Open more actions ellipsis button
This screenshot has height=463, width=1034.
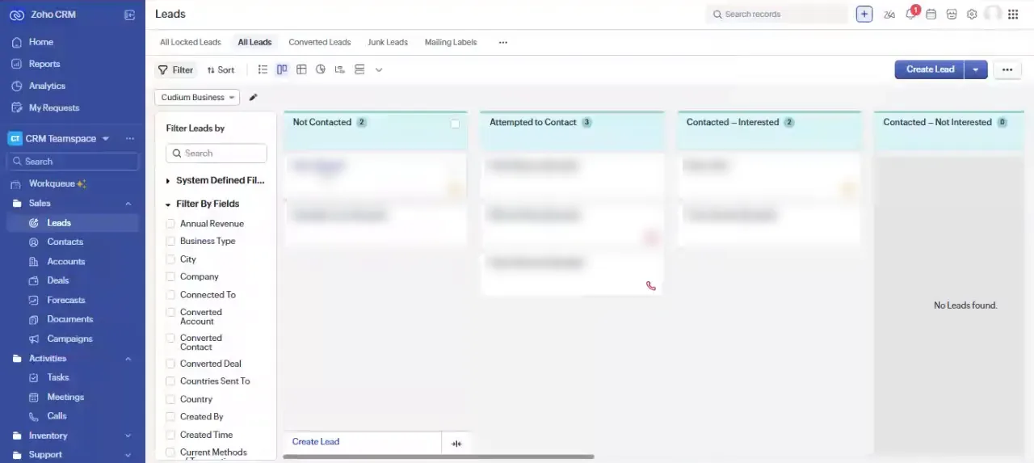click(x=1007, y=69)
